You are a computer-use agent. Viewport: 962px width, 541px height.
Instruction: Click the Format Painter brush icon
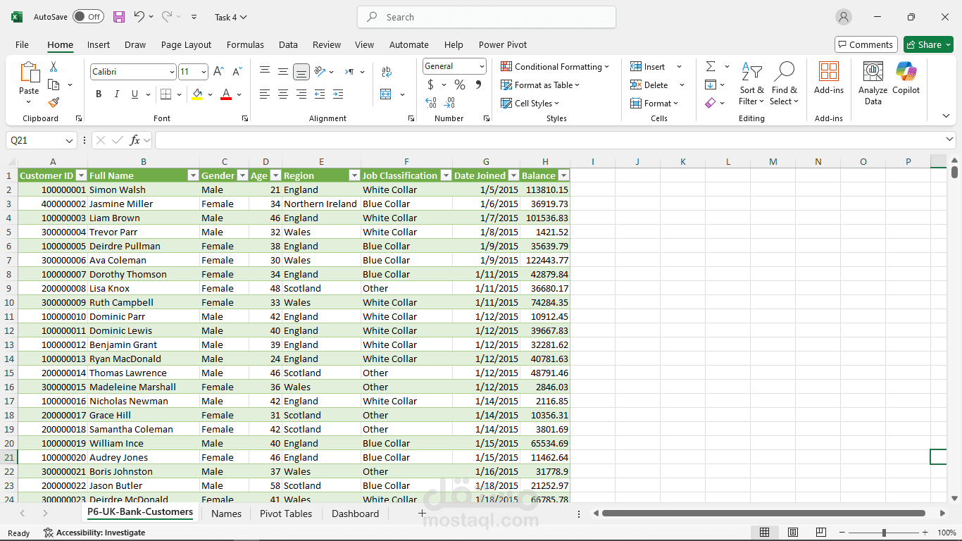click(x=54, y=102)
